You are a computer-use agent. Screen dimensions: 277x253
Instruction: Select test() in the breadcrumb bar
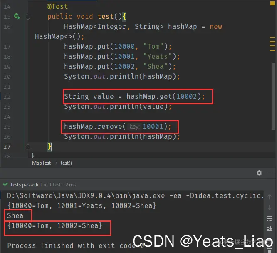66,163
